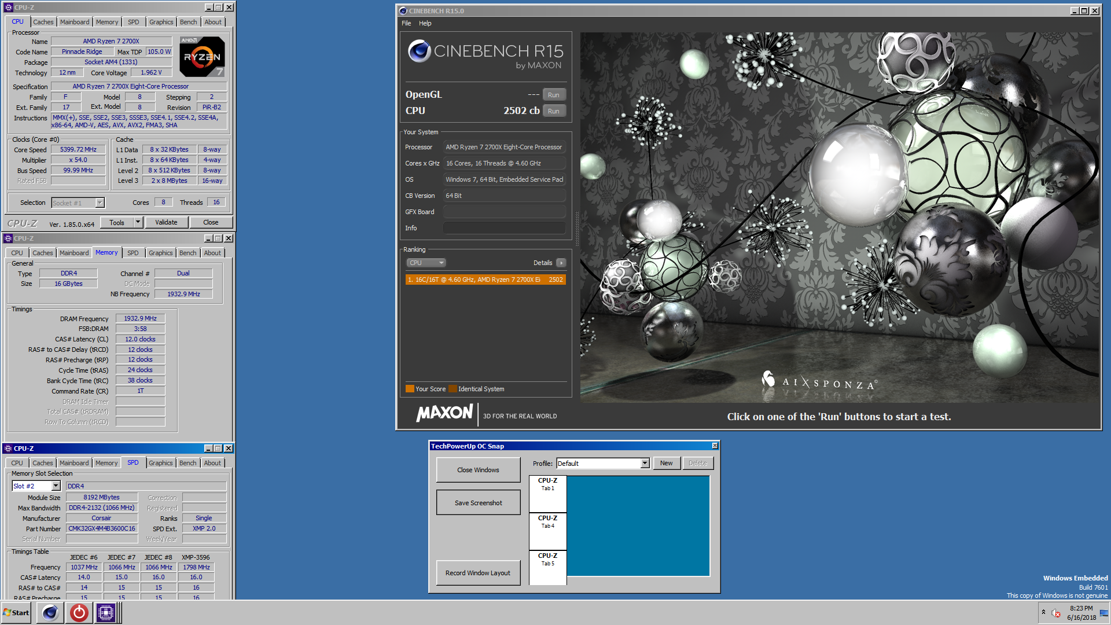The image size is (1111, 625).
Task: Click title icon of CPU-Z SPD window
Action: point(8,448)
